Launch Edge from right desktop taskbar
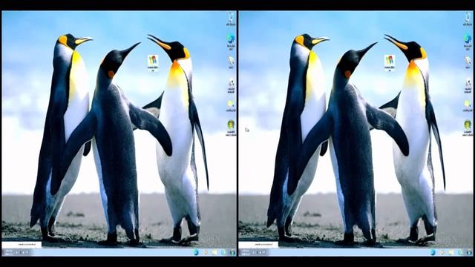This screenshot has height=267, width=475. tap(433, 252)
